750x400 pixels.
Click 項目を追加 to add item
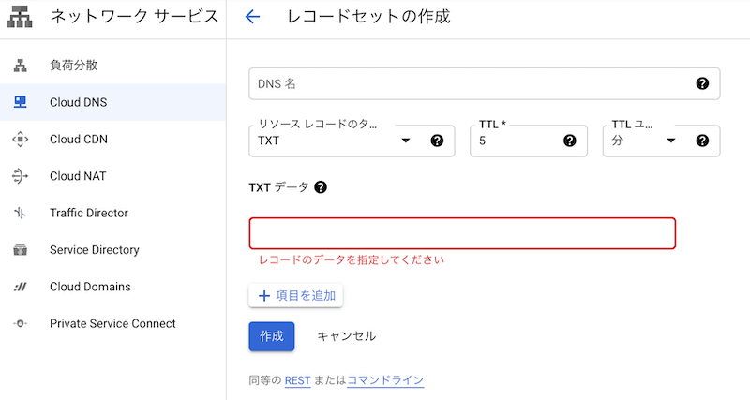click(296, 295)
